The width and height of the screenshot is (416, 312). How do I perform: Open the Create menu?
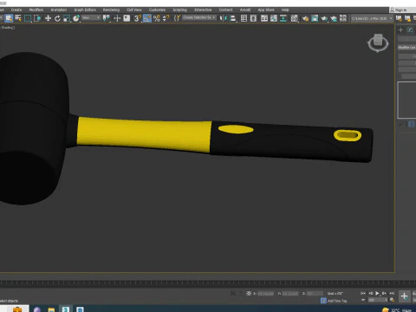tap(16, 10)
